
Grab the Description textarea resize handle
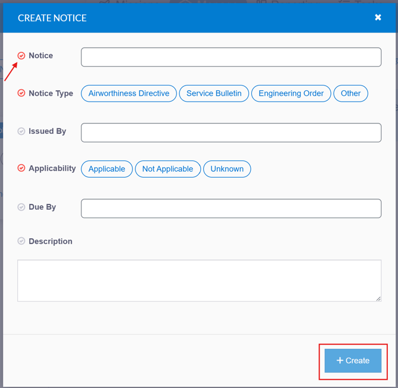click(x=378, y=299)
